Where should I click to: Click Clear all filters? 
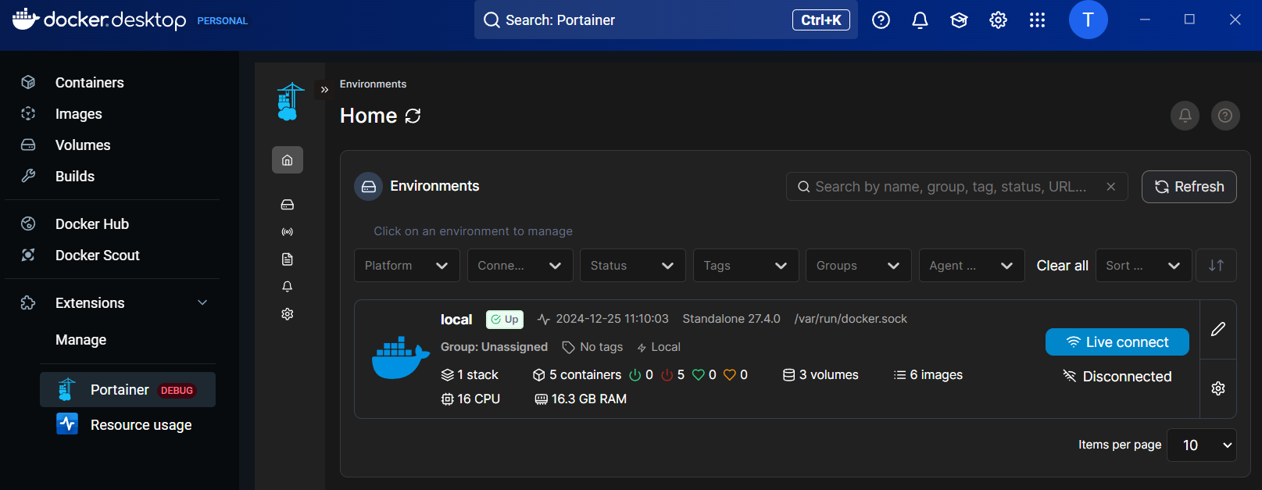tap(1062, 266)
